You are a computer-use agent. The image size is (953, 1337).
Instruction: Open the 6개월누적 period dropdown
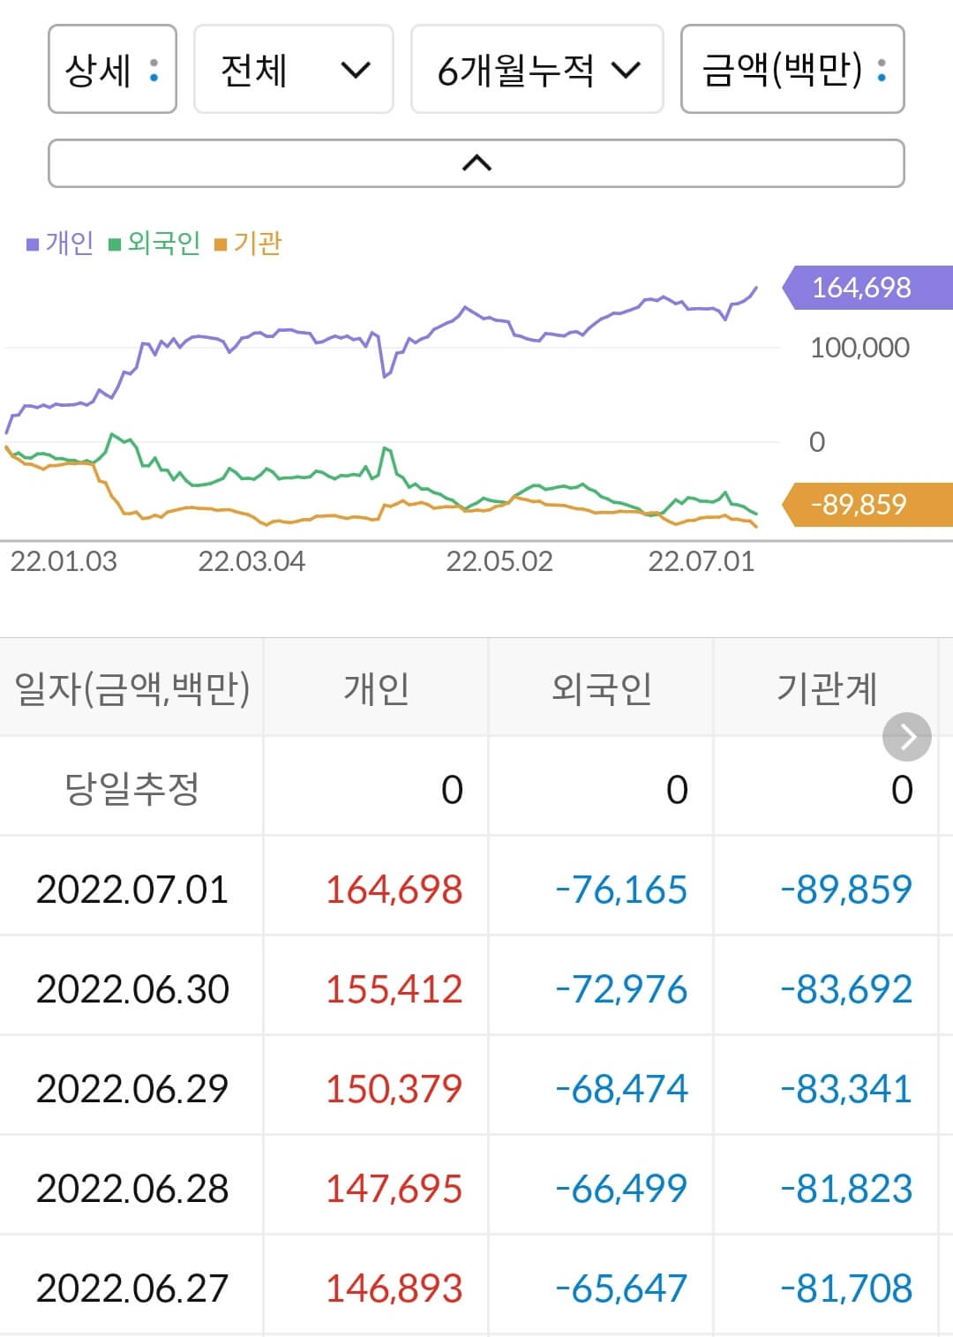pyautogui.click(x=539, y=71)
